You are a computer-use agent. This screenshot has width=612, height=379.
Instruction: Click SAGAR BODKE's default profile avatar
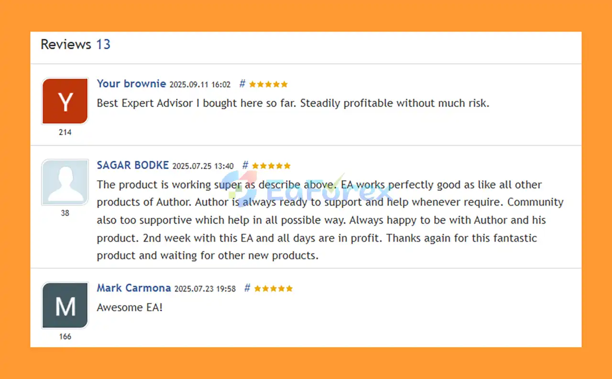(x=65, y=183)
